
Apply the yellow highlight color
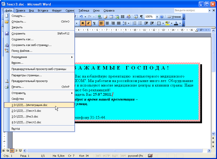[167, 23]
